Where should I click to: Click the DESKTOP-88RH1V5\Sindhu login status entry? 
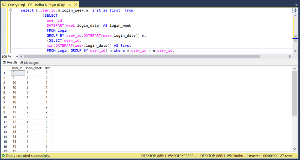[223, 156]
